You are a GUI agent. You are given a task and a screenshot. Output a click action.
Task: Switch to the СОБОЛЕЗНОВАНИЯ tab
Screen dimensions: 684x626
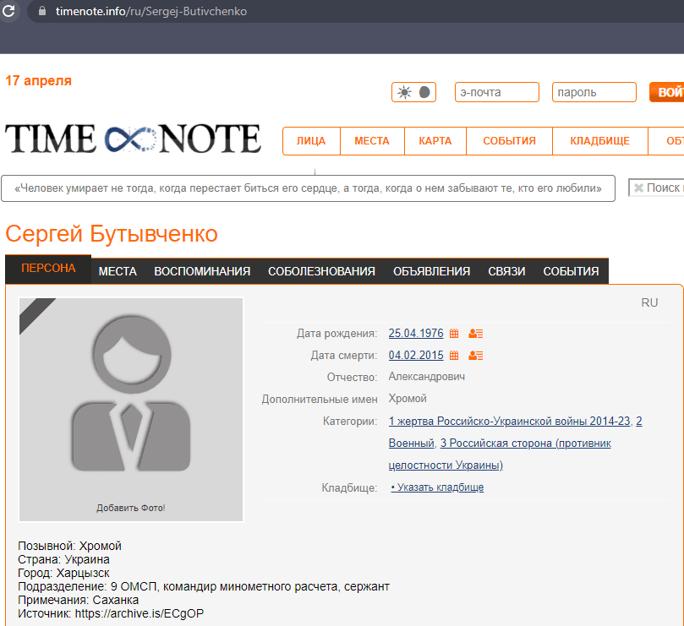321,271
